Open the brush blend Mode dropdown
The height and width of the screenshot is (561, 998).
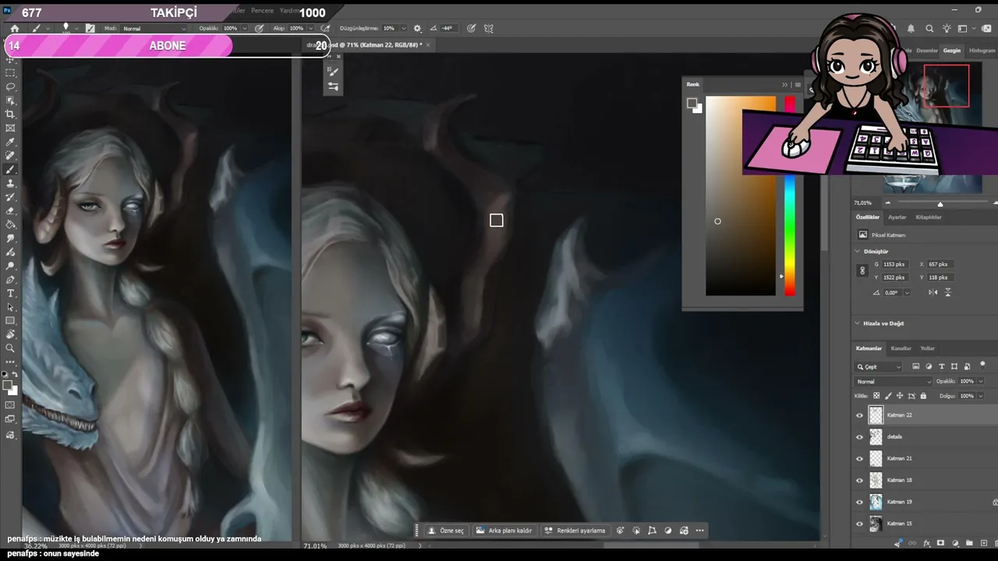pos(155,28)
